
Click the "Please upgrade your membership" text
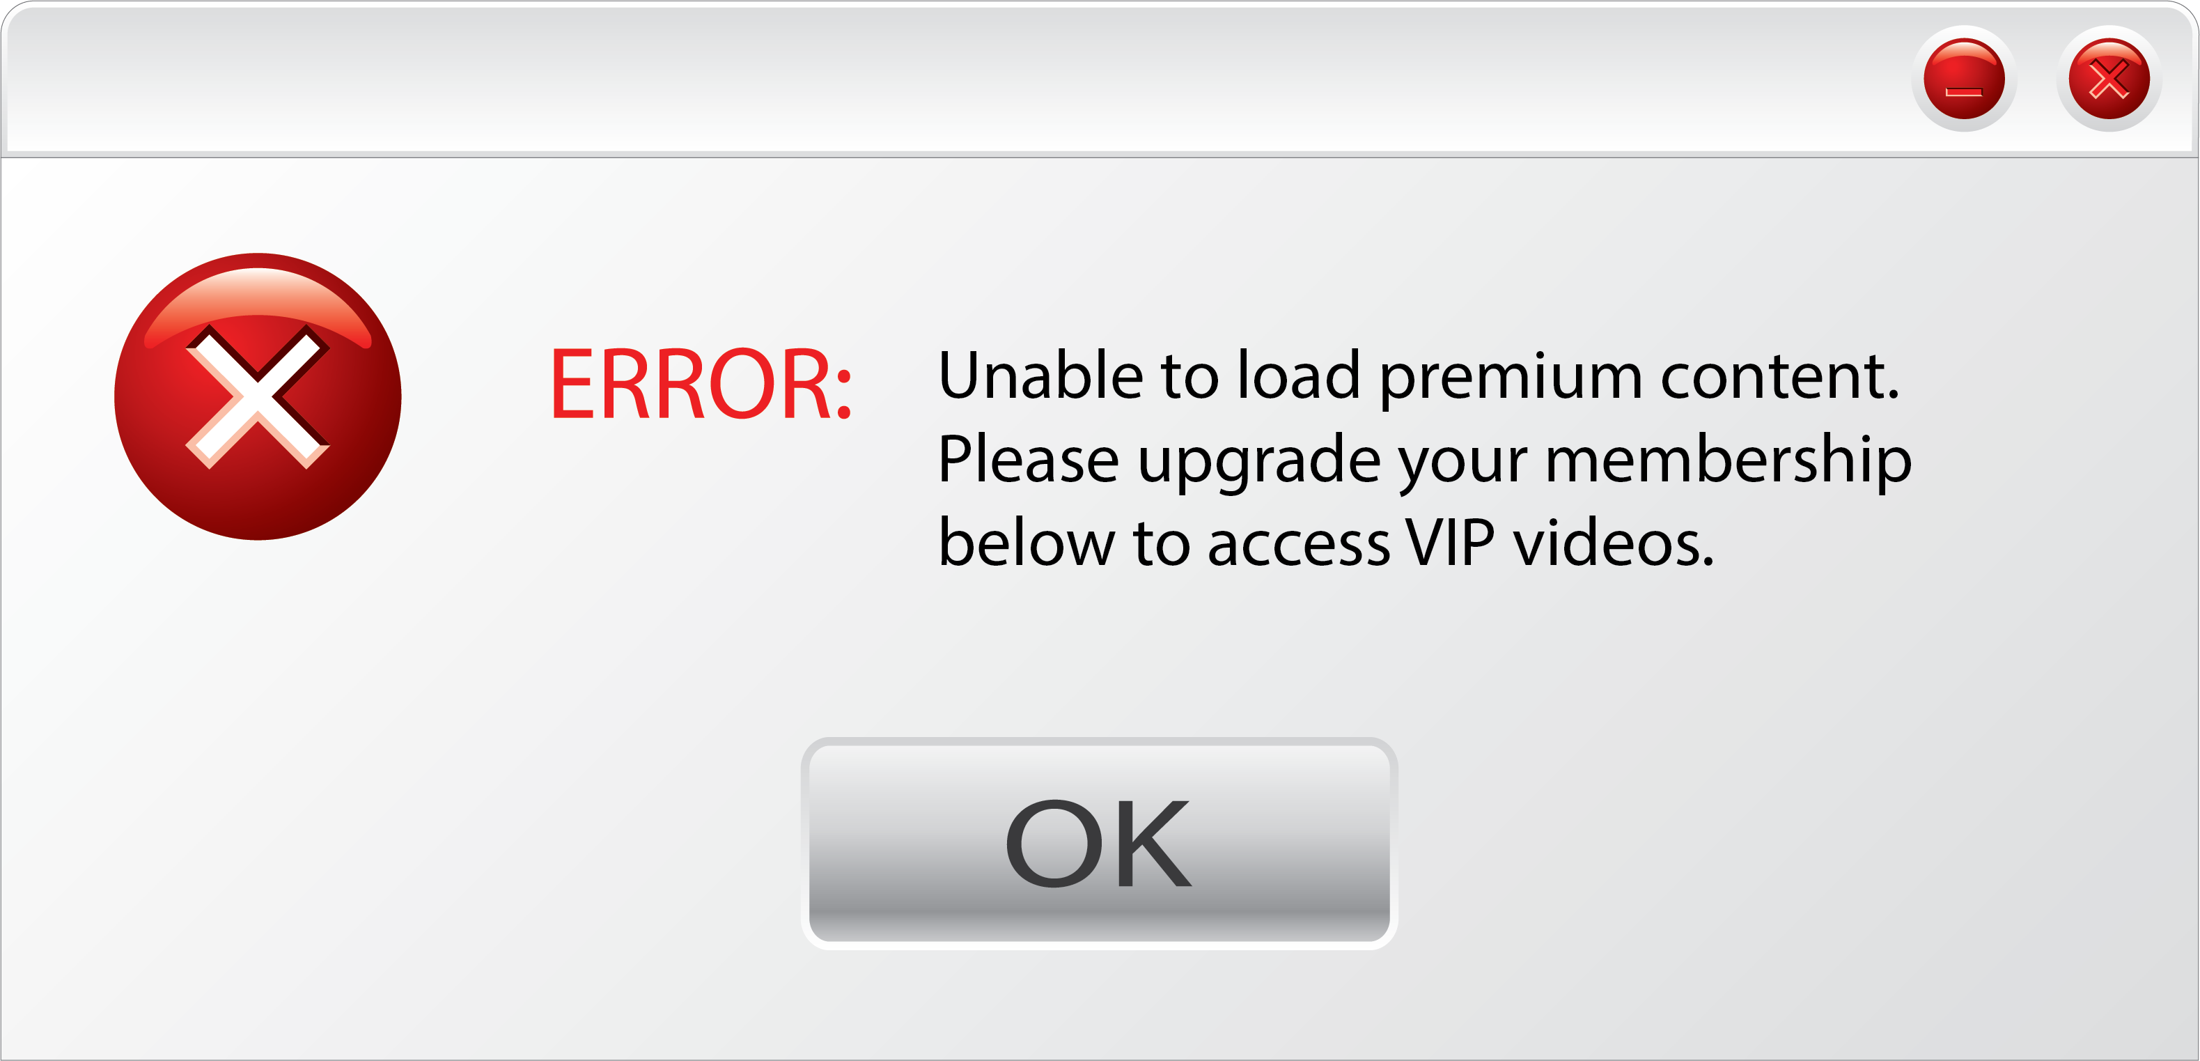1425,460
